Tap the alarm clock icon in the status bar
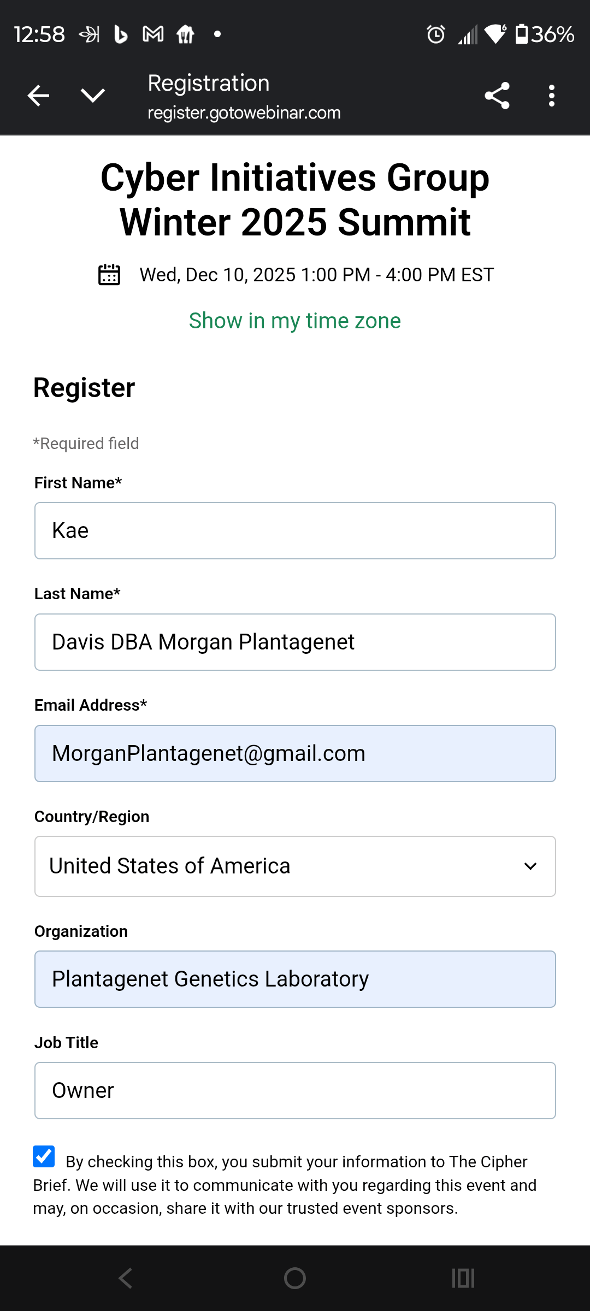 coord(434,34)
